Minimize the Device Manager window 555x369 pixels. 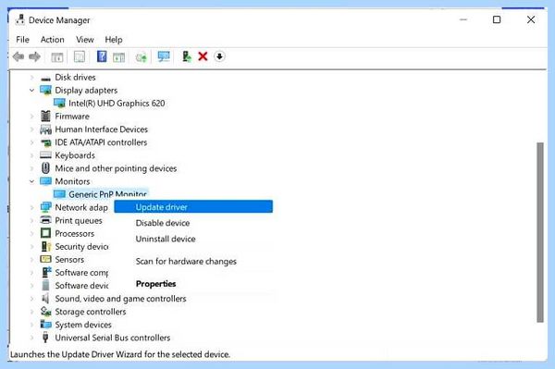[x=463, y=19]
